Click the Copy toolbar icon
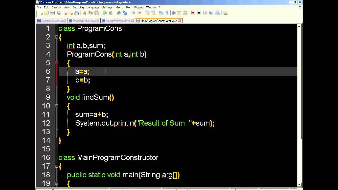Screen dimensions: 338x190 pos(91,13)
